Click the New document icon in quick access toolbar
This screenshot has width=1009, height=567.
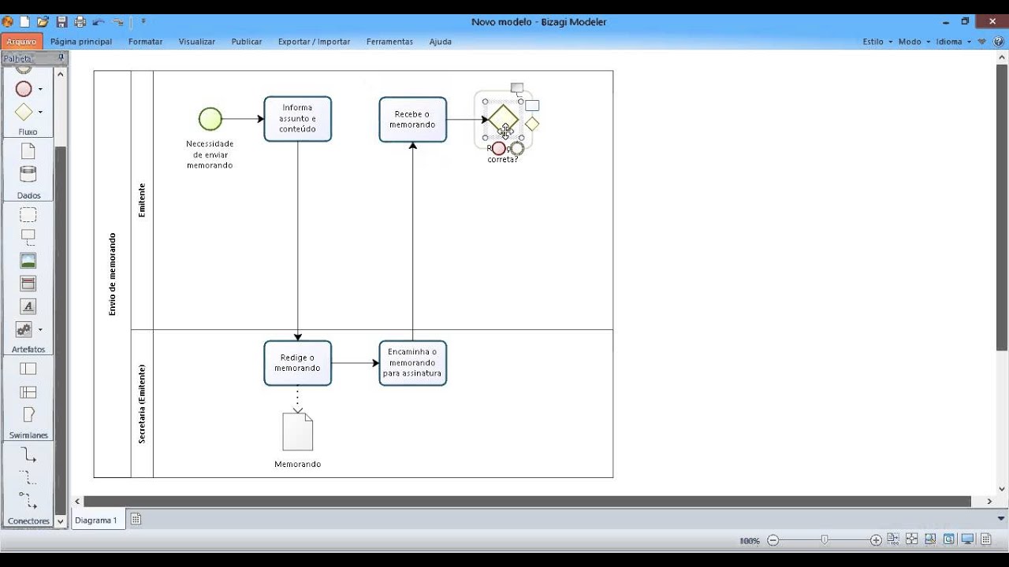tap(25, 22)
